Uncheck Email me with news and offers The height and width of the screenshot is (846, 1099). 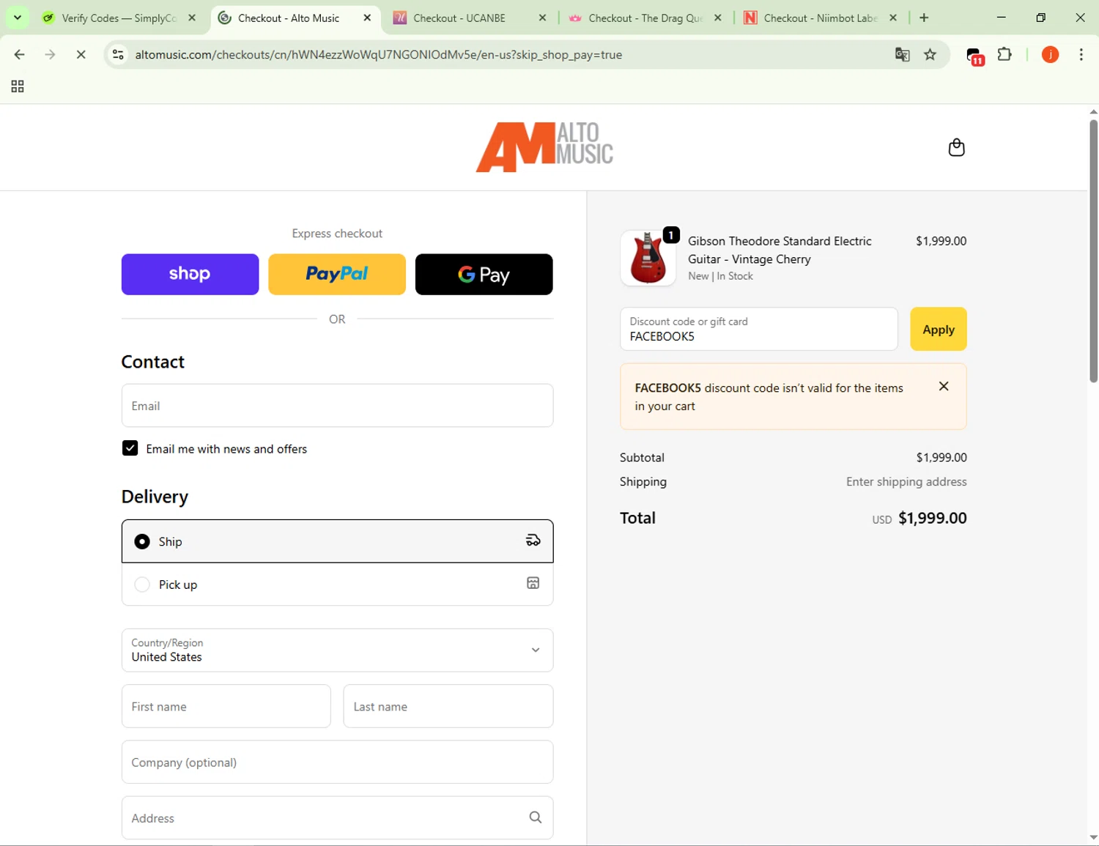point(130,448)
